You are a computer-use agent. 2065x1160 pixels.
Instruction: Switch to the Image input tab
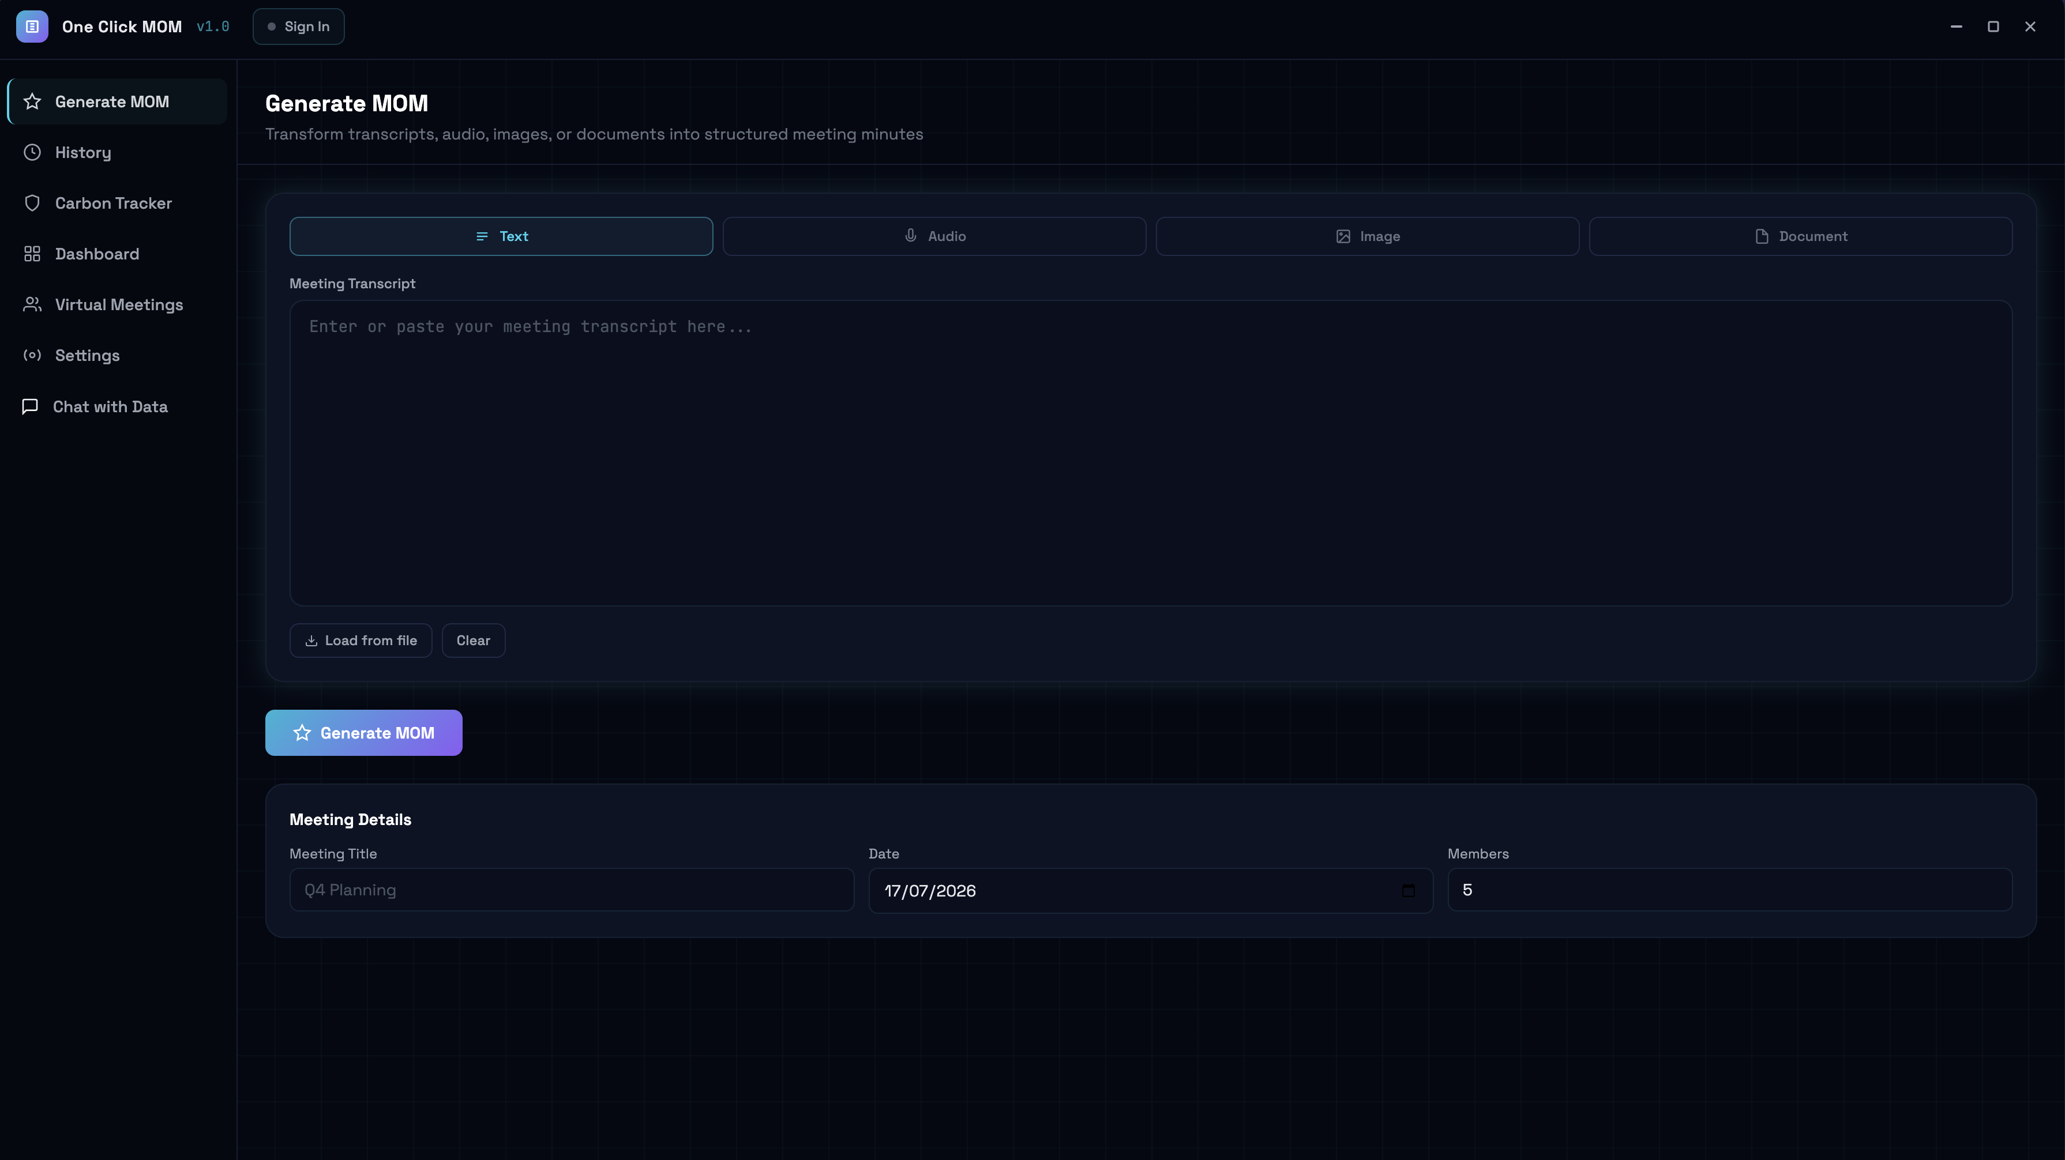[x=1368, y=236]
